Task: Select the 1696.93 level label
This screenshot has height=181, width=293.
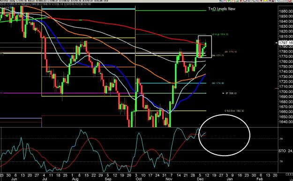Action: [231, 93]
